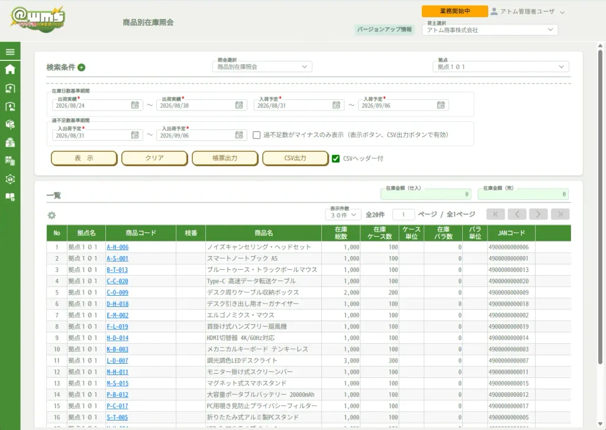Open calendar for 出荷実績 start date 2026/08/24
The height and width of the screenshot is (430, 606).
tap(135, 105)
